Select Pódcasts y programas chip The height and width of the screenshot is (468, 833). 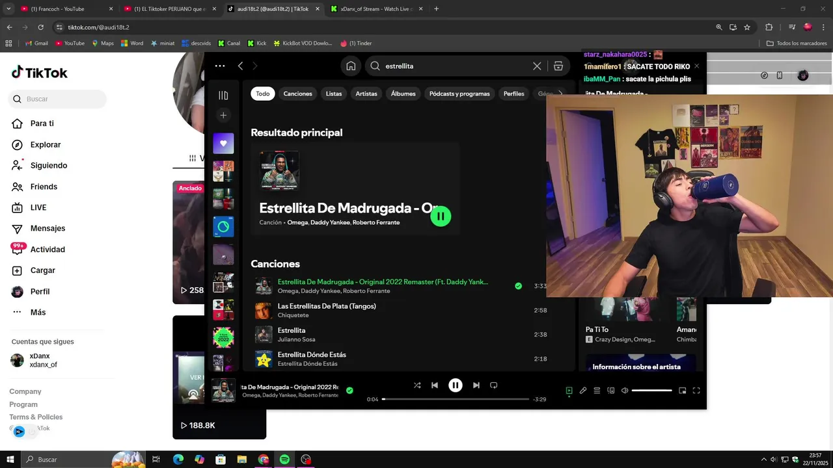[x=459, y=94]
